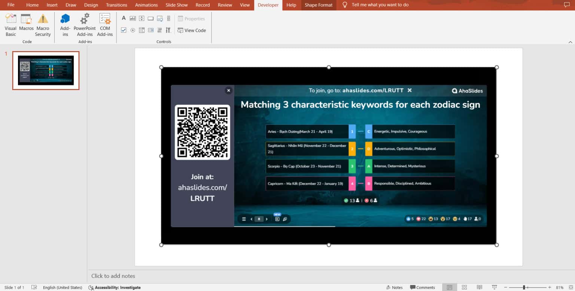The width and height of the screenshot is (575, 291).
Task: Switch to the Shape Format tab
Action: [x=318, y=5]
